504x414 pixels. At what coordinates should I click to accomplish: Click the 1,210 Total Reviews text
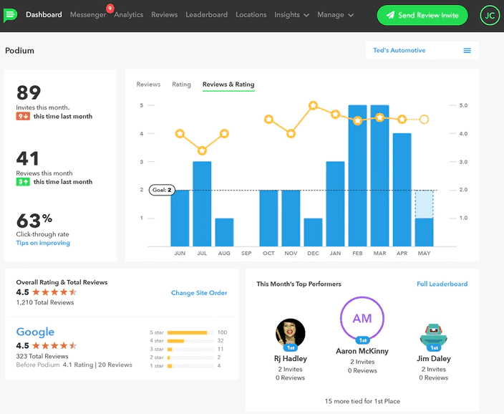click(x=45, y=302)
